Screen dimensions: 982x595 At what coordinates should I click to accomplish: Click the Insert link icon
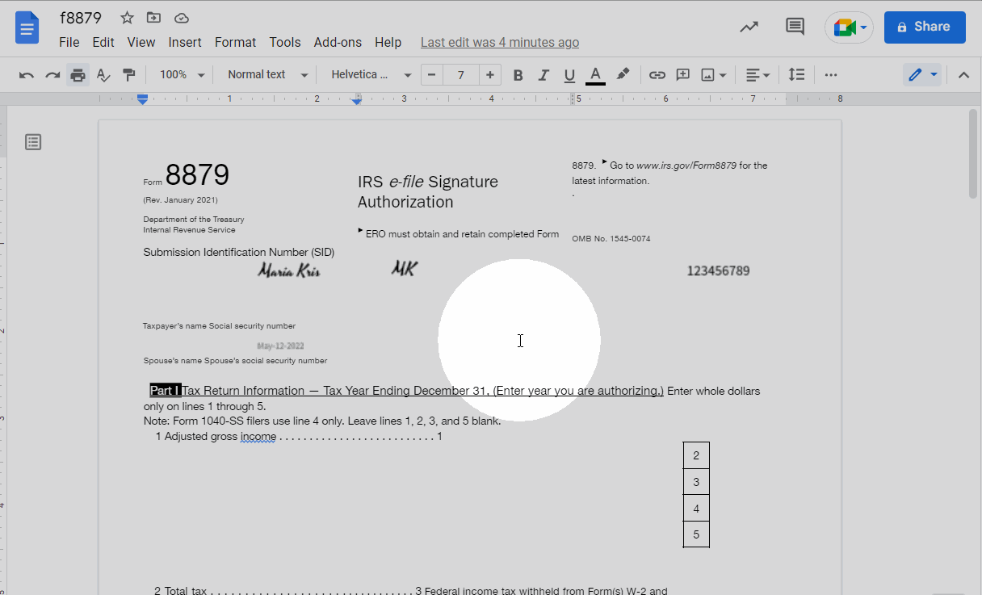657,75
